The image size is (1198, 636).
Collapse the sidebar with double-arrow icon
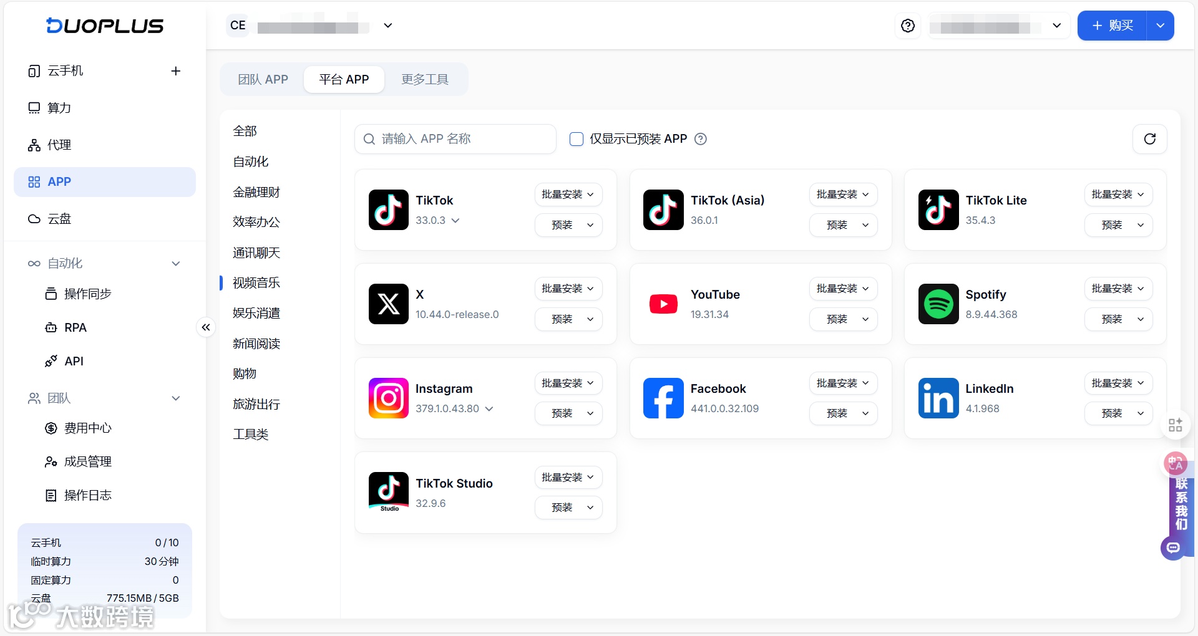206,327
